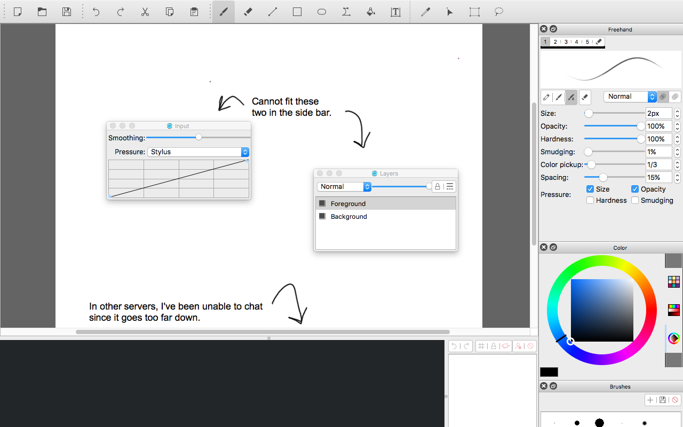Create a new document from toolbar
The image size is (683, 427).
[18, 12]
